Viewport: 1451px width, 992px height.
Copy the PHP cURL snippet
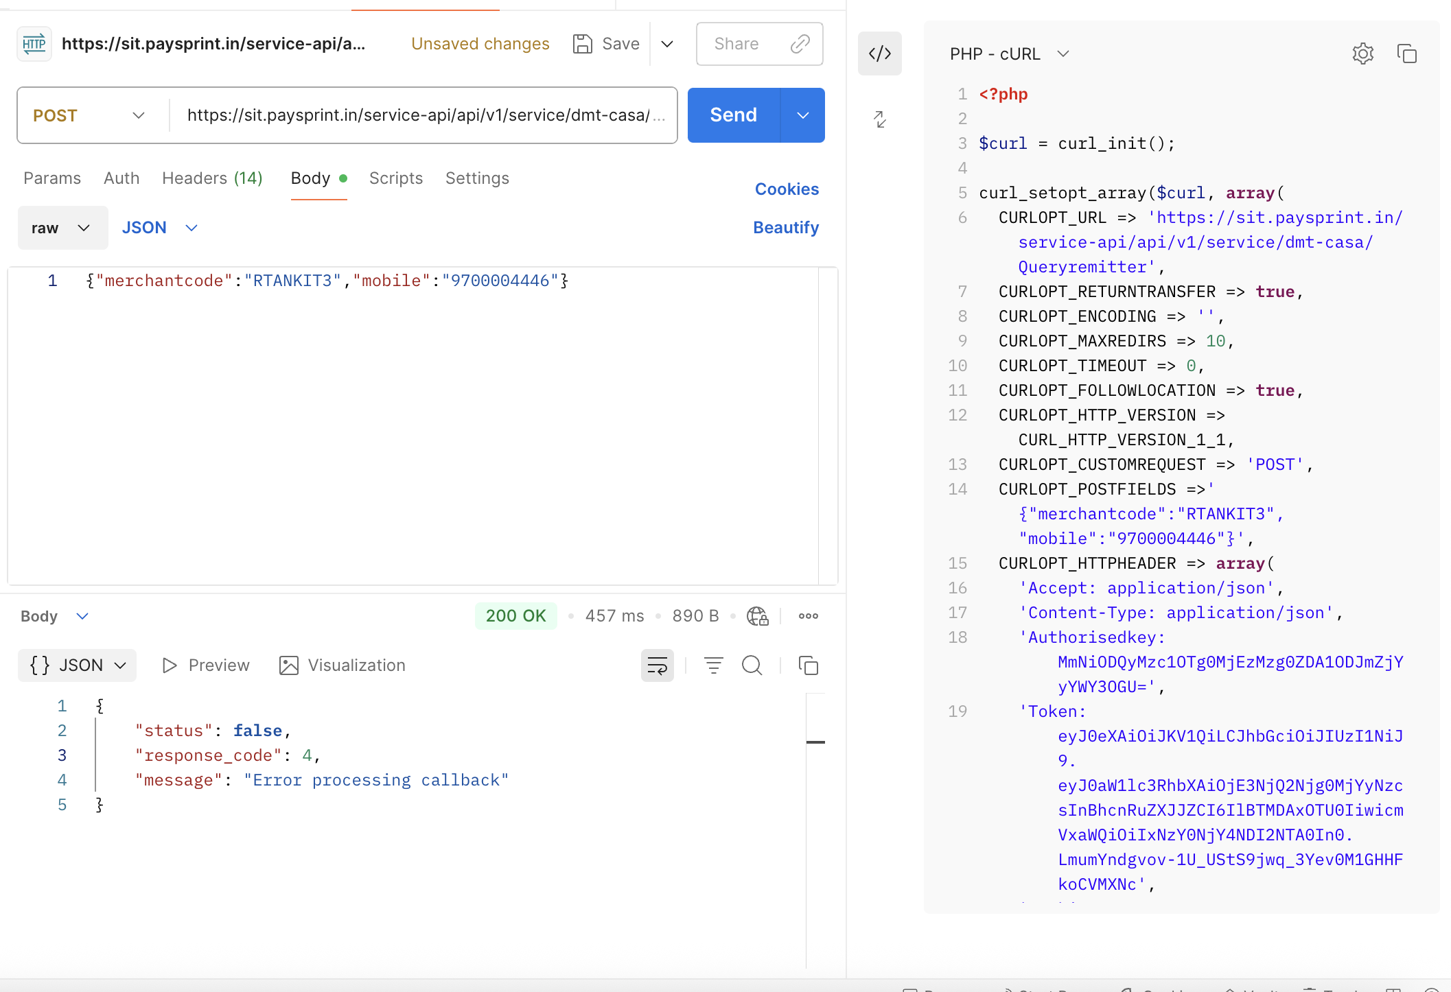point(1406,54)
